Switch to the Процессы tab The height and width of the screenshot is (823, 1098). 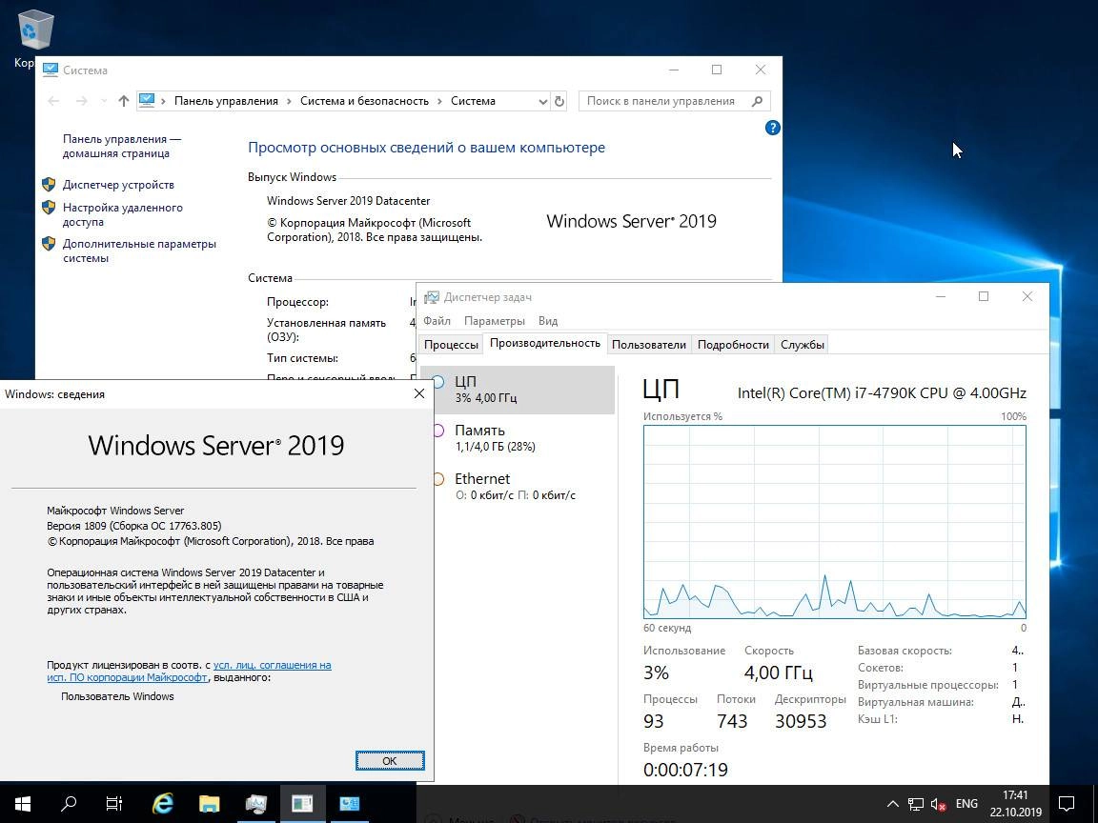coord(451,344)
